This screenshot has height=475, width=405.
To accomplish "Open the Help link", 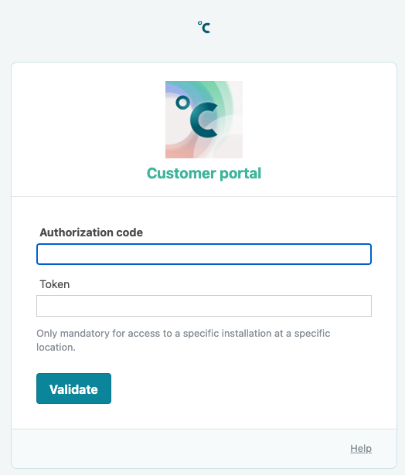I will coord(361,448).
